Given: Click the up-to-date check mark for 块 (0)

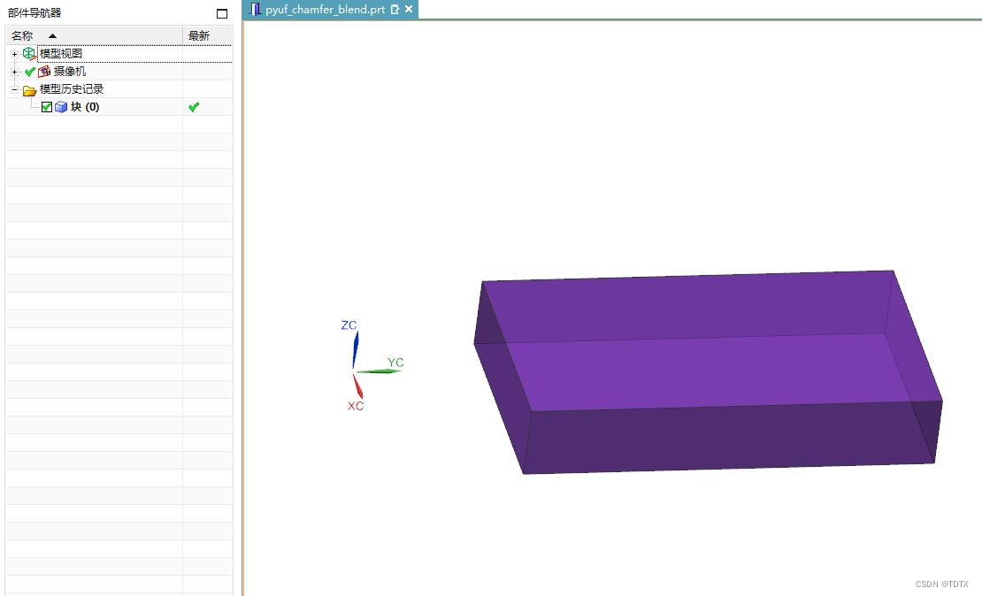Looking at the screenshot, I should [x=194, y=107].
